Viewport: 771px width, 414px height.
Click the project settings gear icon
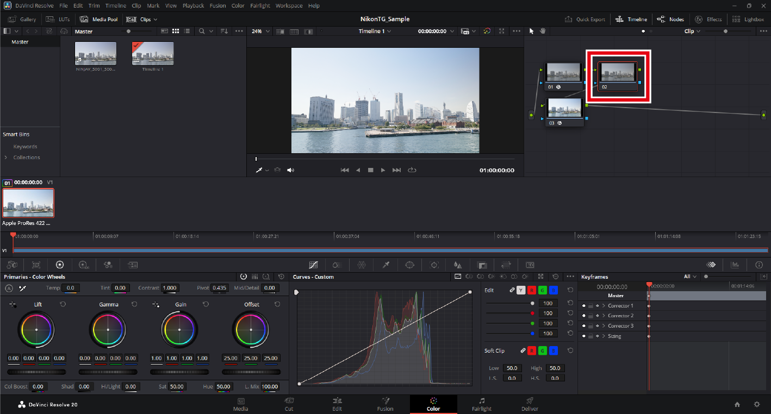click(756, 404)
